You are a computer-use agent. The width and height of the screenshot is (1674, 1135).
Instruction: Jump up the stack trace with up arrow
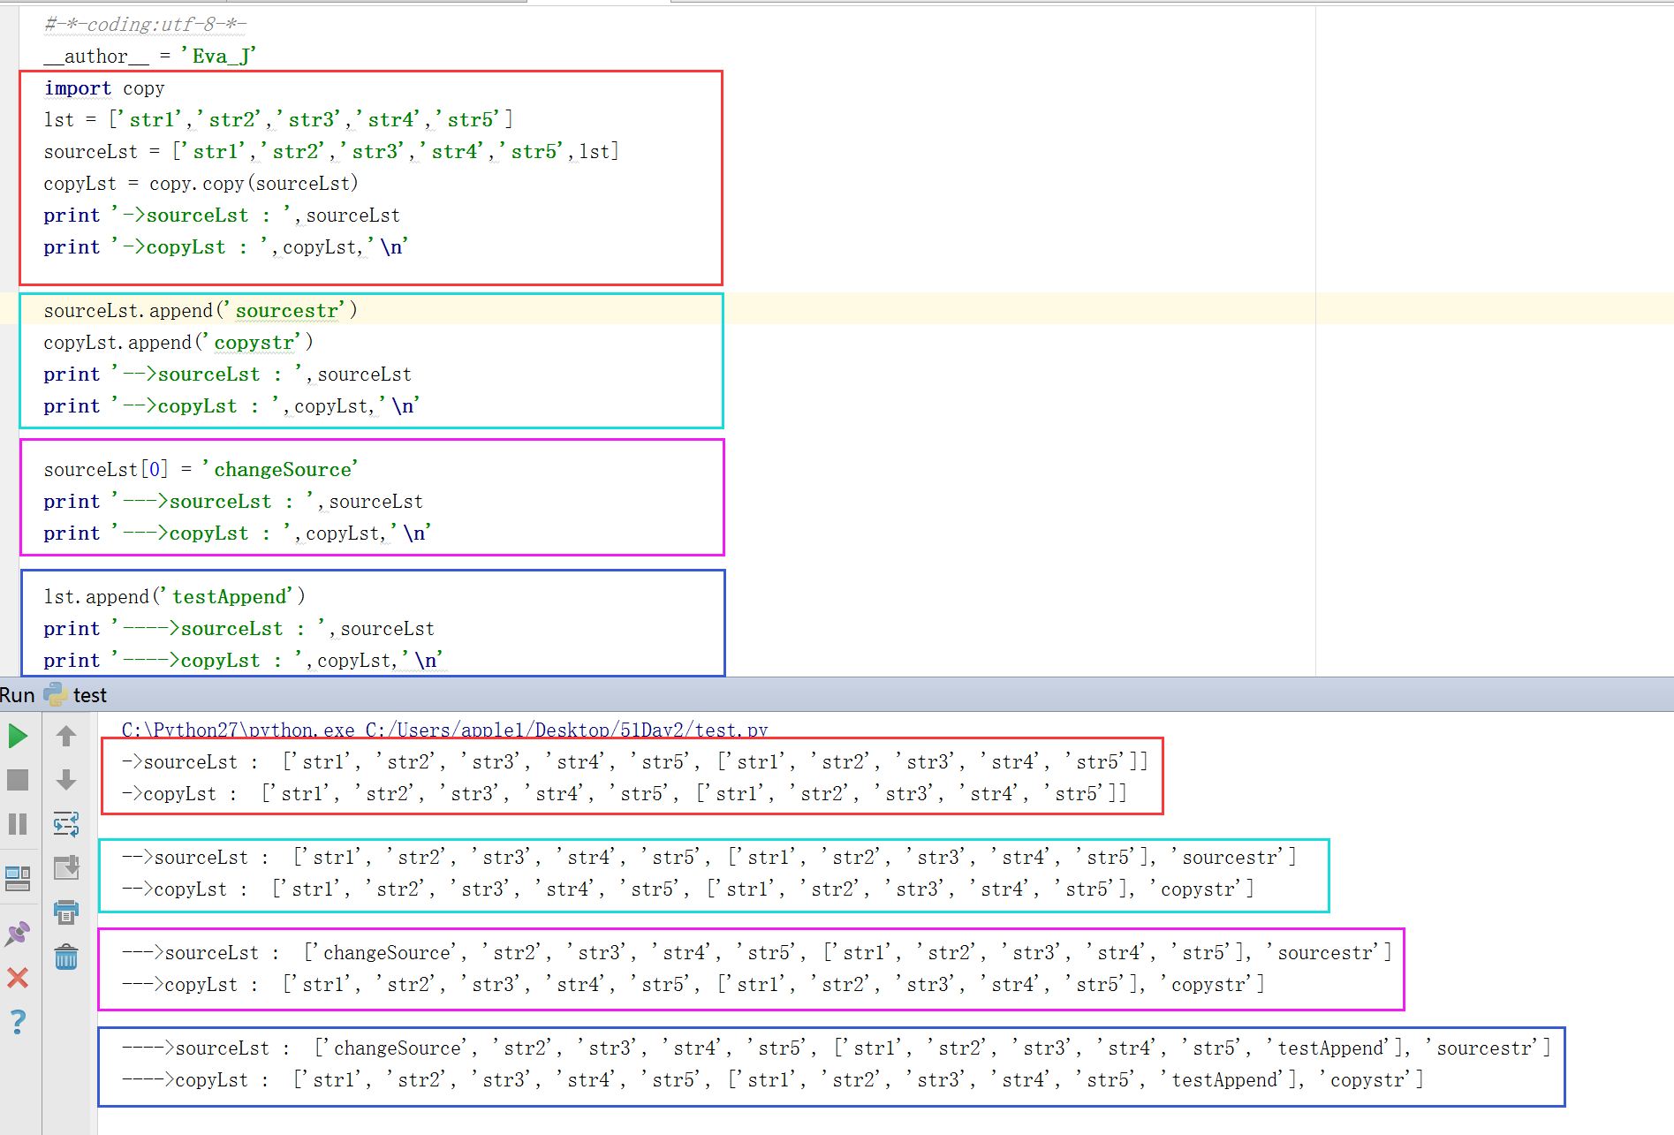point(66,736)
